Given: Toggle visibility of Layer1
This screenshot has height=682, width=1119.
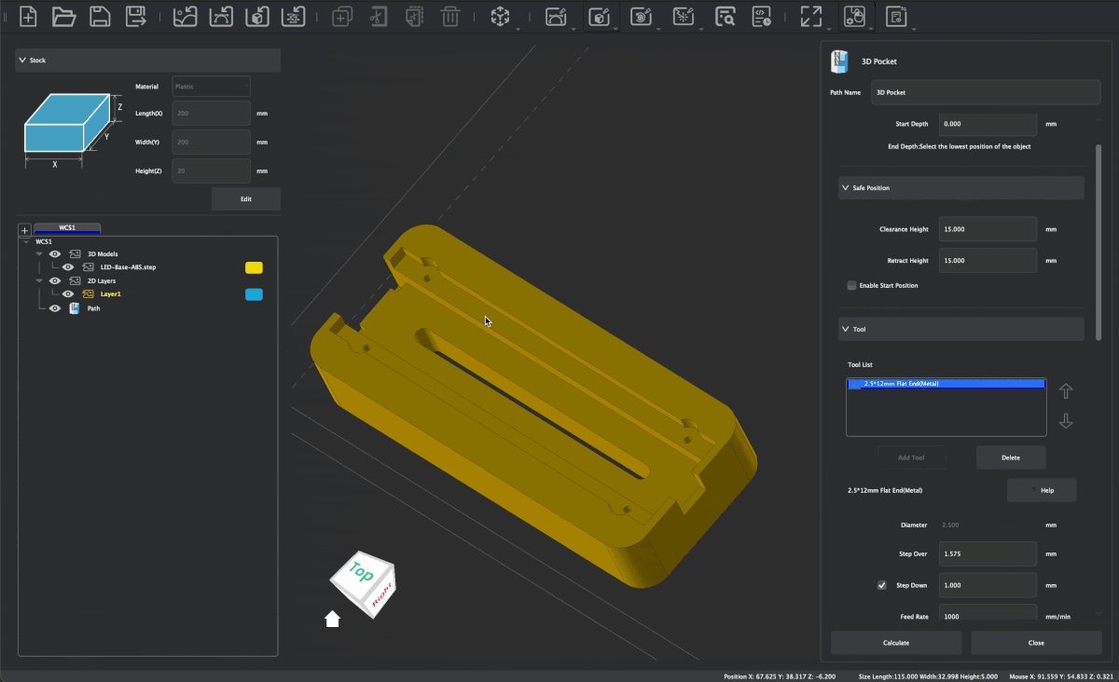Looking at the screenshot, I should (x=68, y=294).
